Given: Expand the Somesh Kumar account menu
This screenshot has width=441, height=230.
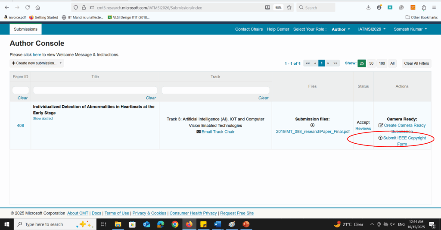Looking at the screenshot, I should [x=410, y=29].
